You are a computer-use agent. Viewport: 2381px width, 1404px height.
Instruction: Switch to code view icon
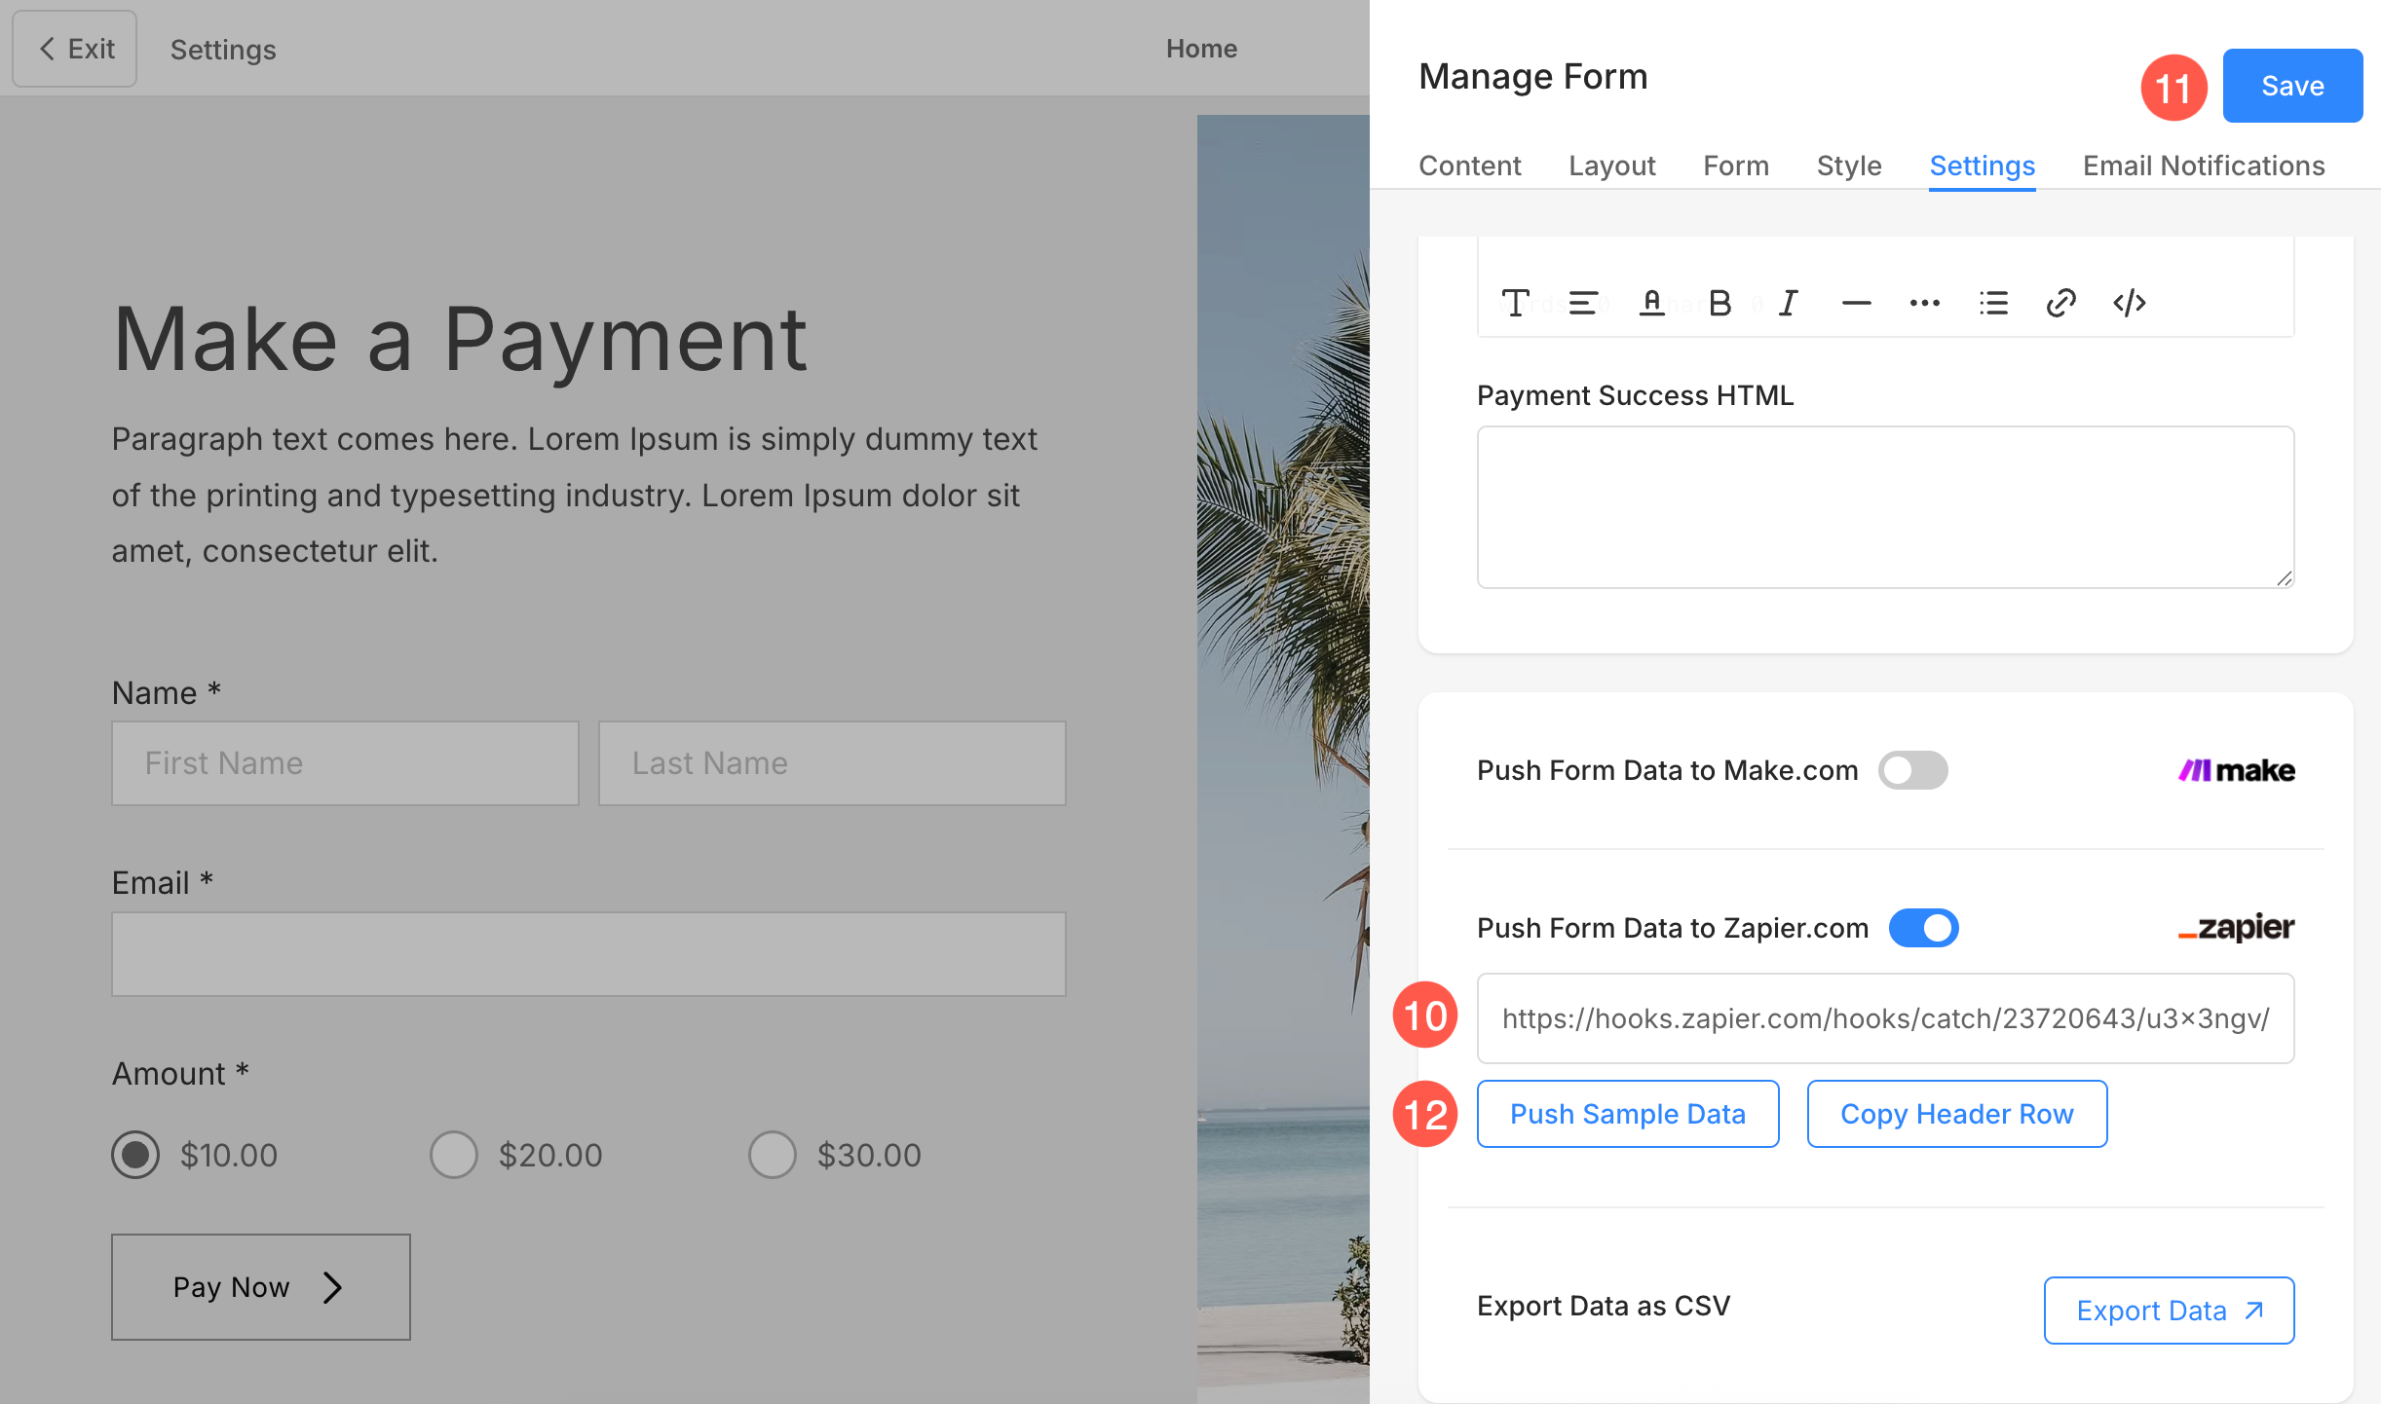click(2130, 303)
